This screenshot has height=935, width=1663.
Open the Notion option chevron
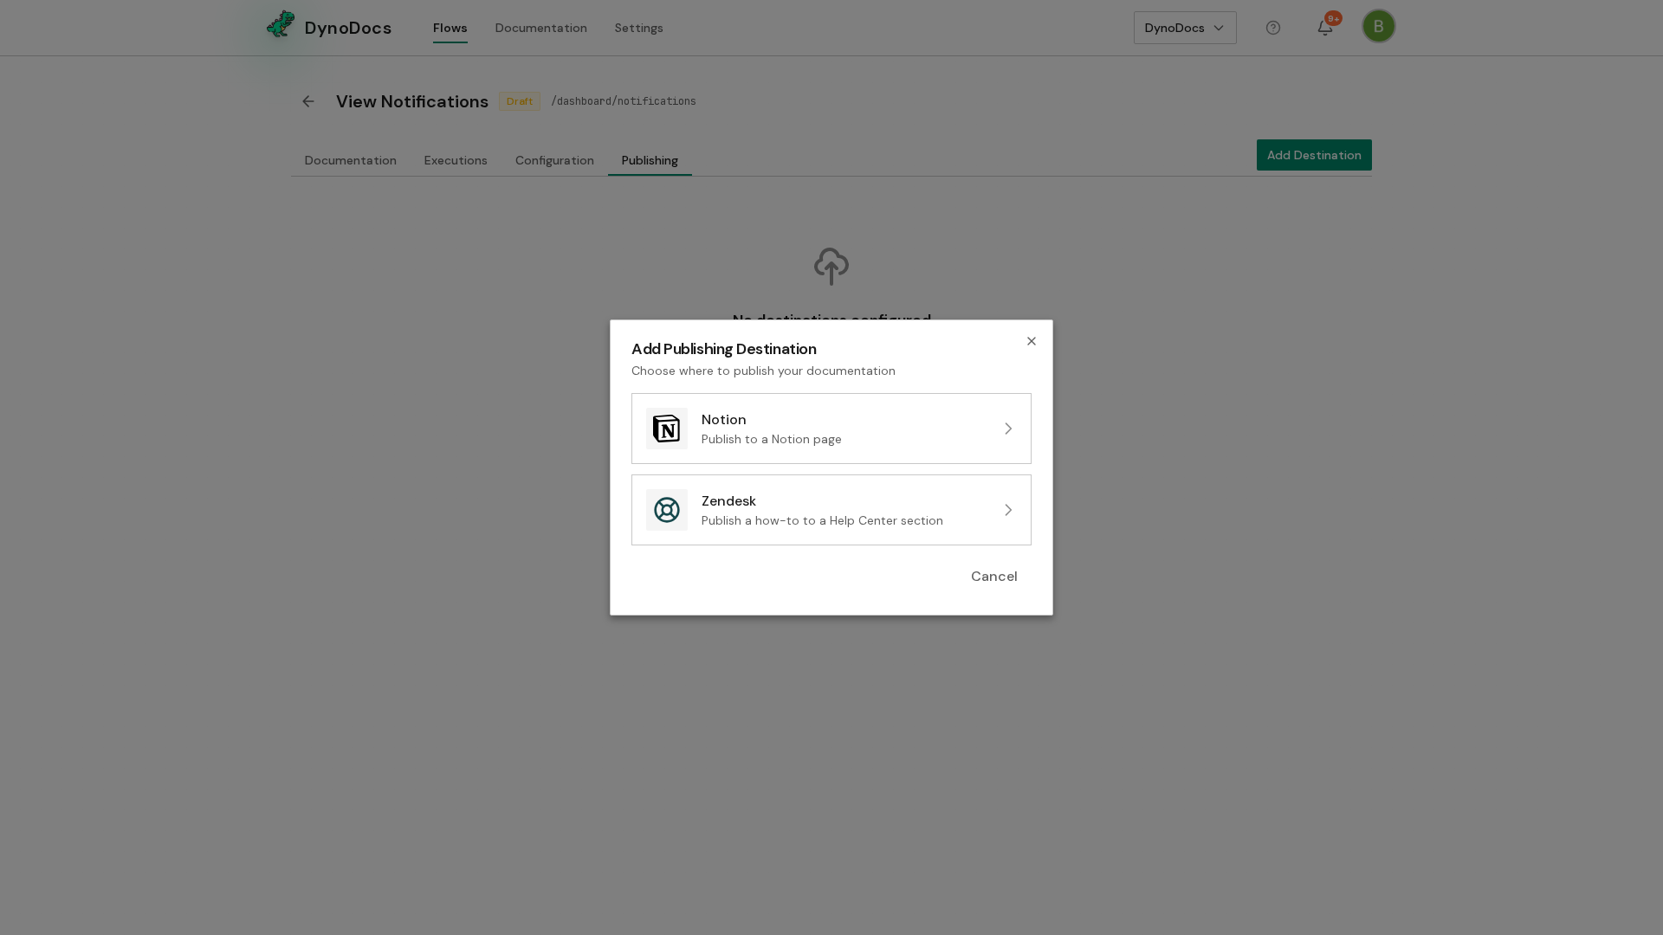(1008, 429)
